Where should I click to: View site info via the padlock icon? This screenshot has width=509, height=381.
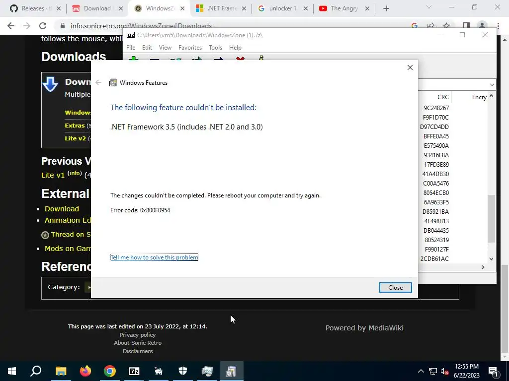pos(63,26)
